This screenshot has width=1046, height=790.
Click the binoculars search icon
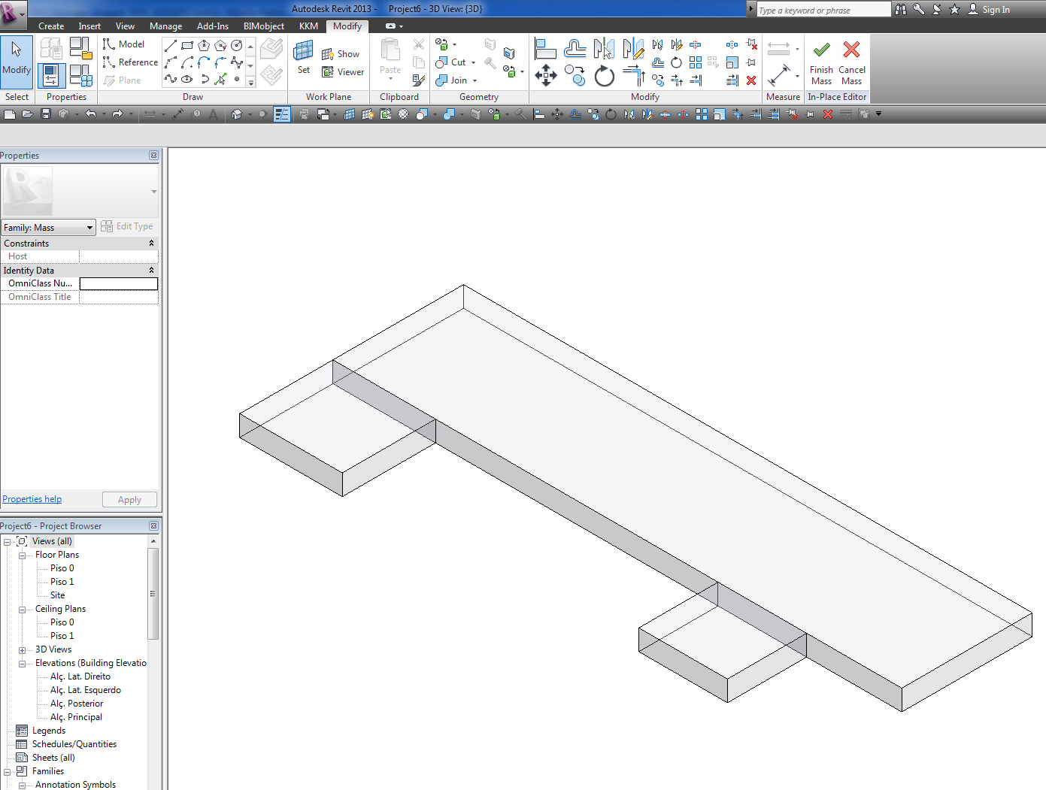[x=901, y=10]
